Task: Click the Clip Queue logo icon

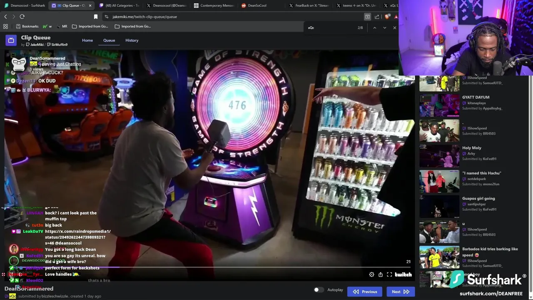Action: click(11, 40)
